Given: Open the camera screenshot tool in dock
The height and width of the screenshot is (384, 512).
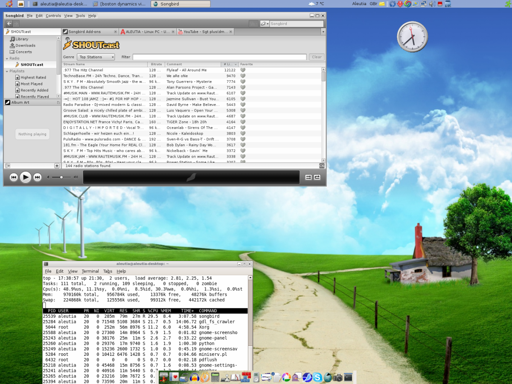Looking at the screenshot, I should coord(338,377).
